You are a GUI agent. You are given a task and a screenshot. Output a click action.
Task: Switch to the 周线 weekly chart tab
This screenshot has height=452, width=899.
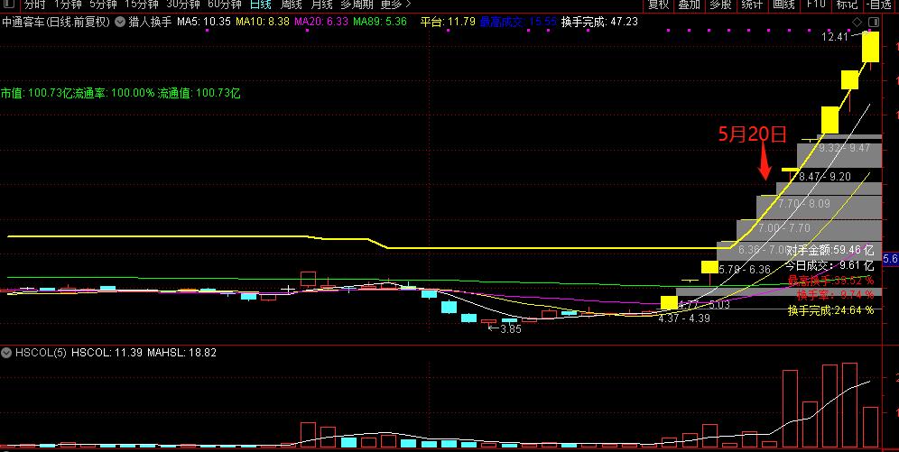290,5
